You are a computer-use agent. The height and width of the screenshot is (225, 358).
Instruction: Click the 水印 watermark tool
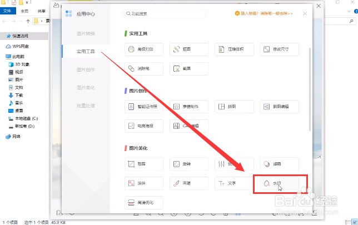pos(279,183)
